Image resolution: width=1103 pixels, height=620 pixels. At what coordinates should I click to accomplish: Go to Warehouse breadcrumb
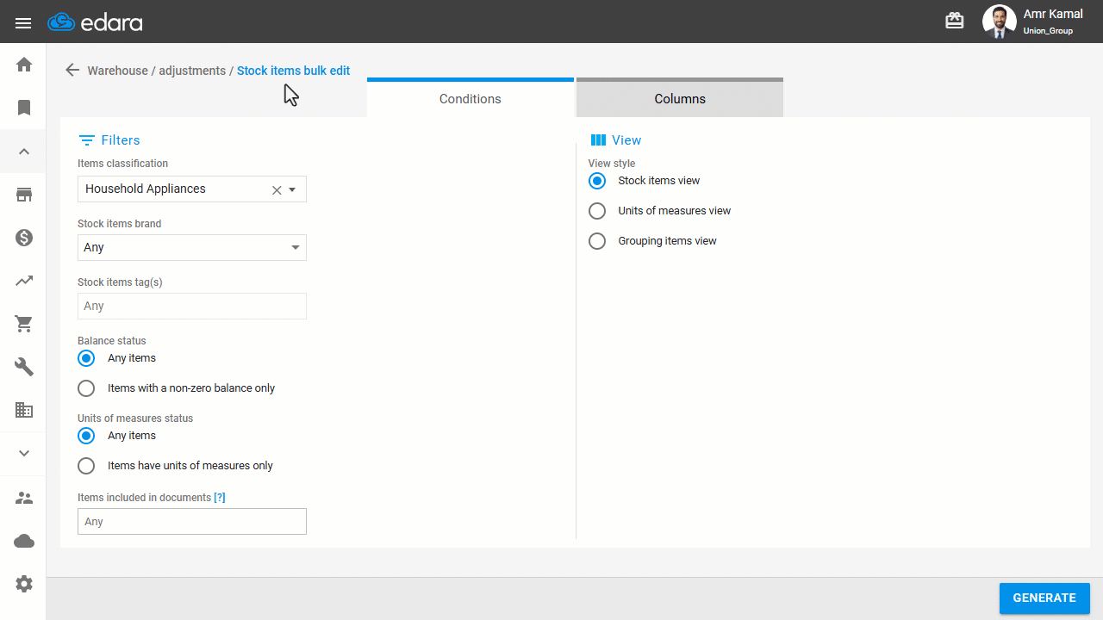(x=118, y=71)
